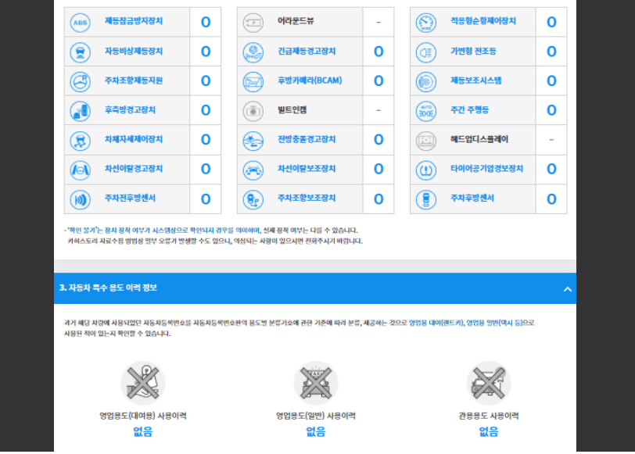Click the '주차조향보조장치' label

tap(307, 198)
